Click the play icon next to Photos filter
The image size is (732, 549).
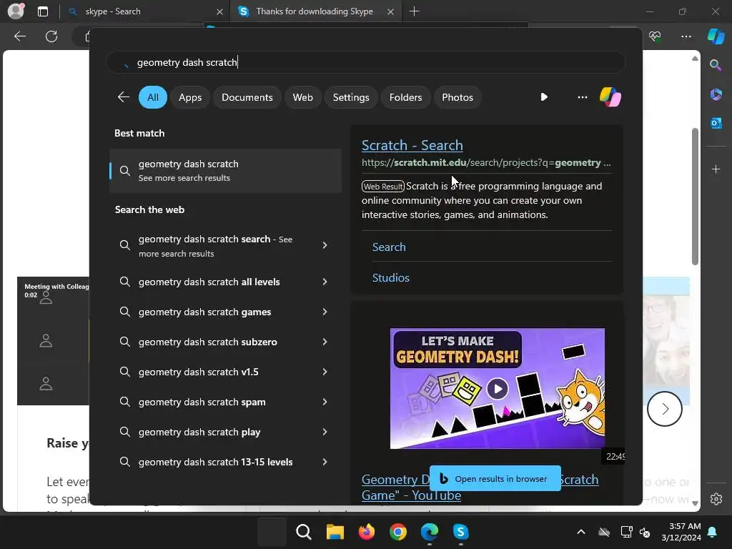544,97
